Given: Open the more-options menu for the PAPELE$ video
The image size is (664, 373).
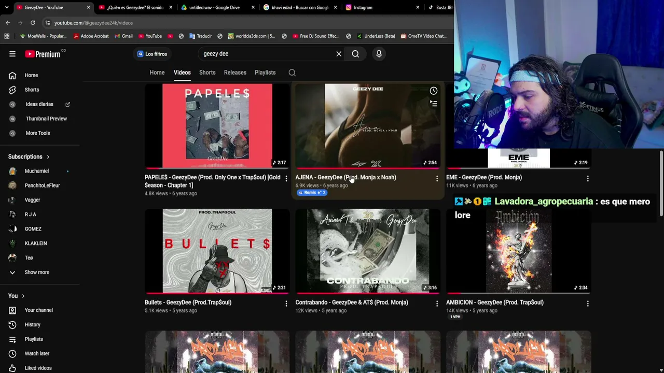Looking at the screenshot, I should [286, 179].
